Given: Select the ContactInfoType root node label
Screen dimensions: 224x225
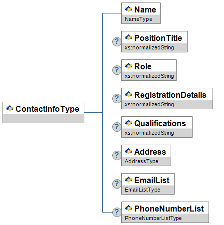Looking at the screenshot, I should 47,109.
